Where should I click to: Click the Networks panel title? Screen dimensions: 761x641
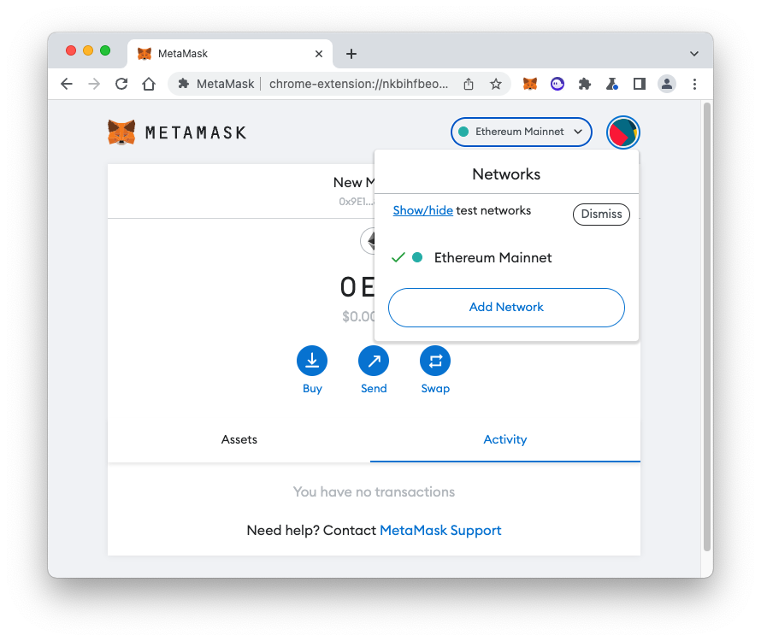(506, 174)
